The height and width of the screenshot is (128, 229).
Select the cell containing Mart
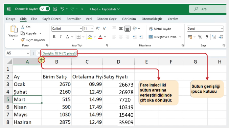point(27,99)
